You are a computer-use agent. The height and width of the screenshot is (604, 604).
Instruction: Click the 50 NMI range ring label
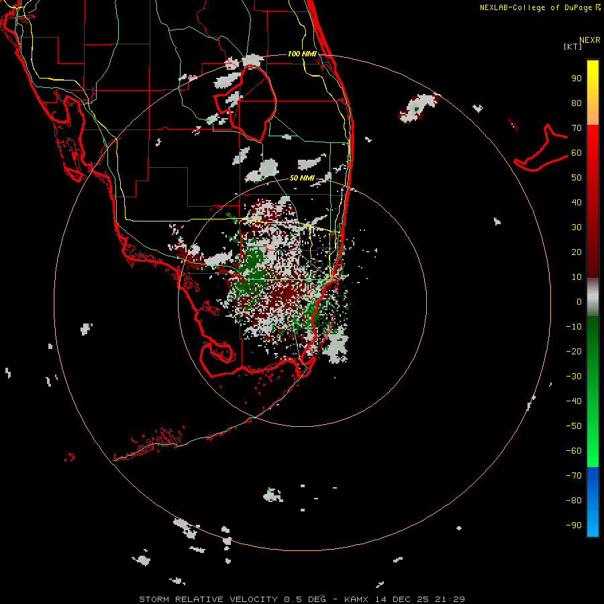click(302, 178)
